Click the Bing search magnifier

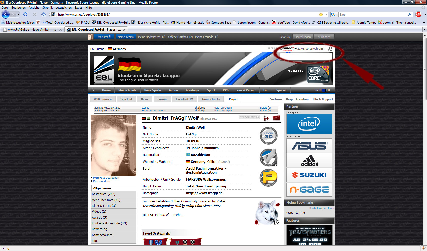tap(410, 14)
